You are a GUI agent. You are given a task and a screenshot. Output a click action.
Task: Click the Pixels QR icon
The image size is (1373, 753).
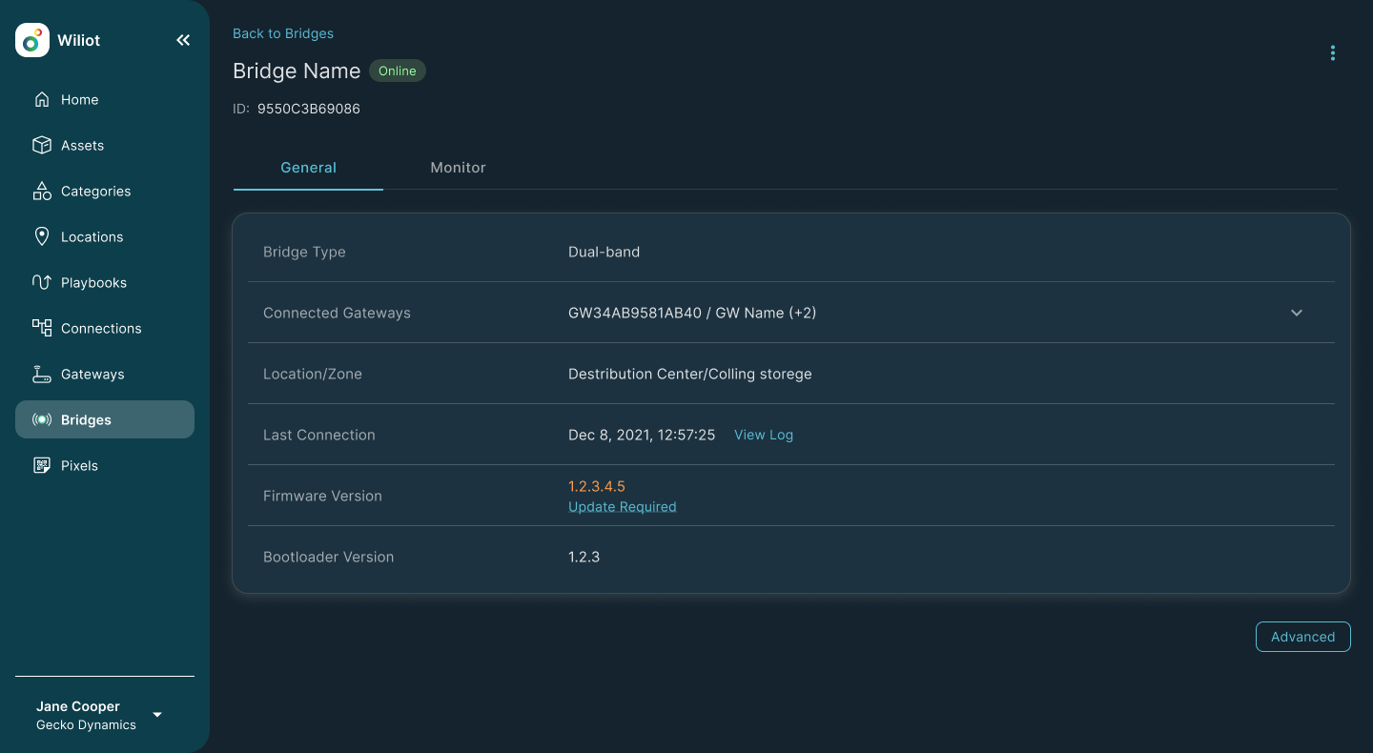[x=42, y=465]
